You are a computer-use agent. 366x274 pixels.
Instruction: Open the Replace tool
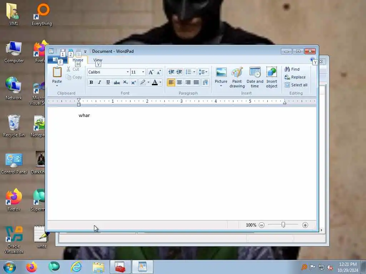[x=295, y=77]
